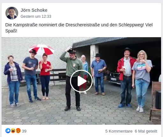Click the red and white umbrella in video
163x137 pixels.
41,50
